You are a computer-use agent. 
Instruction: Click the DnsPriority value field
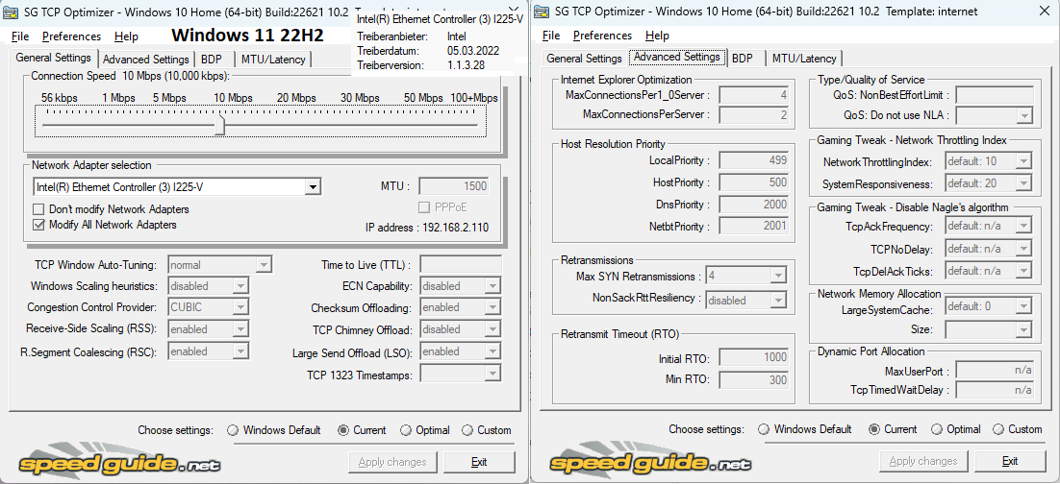754,205
